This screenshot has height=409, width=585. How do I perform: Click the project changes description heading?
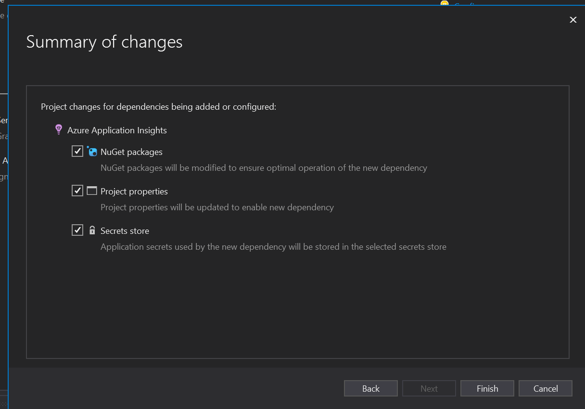pyautogui.click(x=159, y=106)
